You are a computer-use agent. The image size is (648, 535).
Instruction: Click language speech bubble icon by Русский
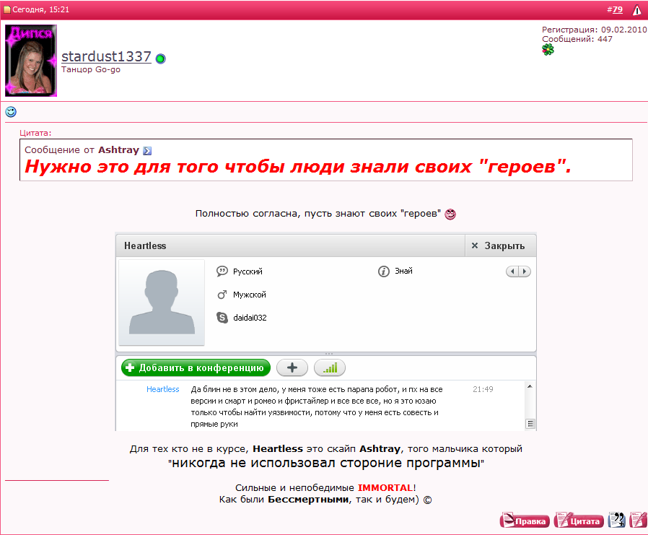222,271
